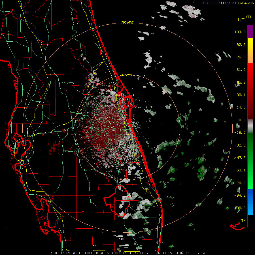Click the 61.2 velocity scale value
Screen dimensions: 255x255
point(241,70)
